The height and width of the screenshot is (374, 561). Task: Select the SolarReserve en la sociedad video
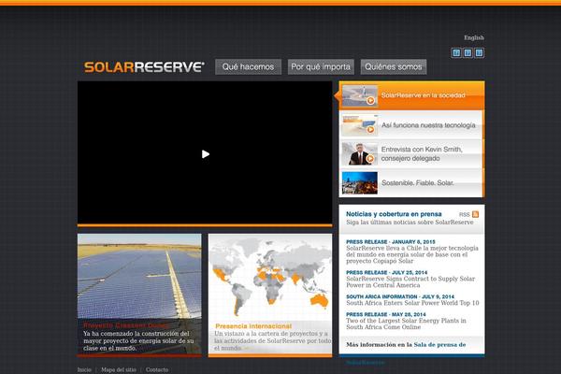click(411, 95)
